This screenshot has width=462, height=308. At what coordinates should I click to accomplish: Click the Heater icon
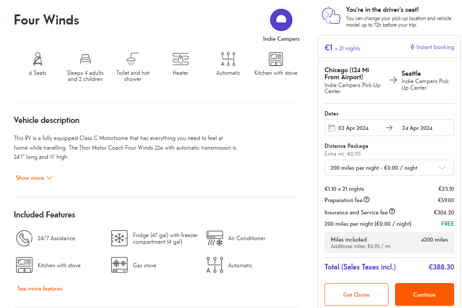coord(180,59)
